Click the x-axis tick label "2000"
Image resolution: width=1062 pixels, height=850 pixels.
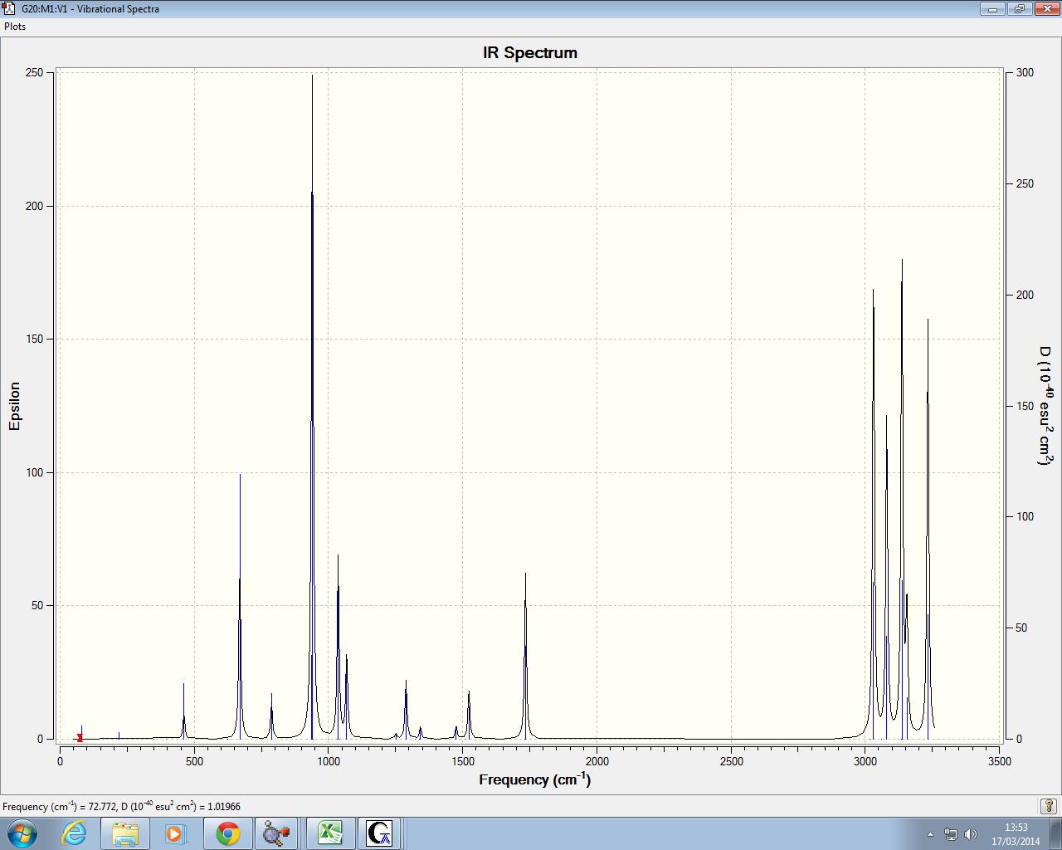click(597, 760)
